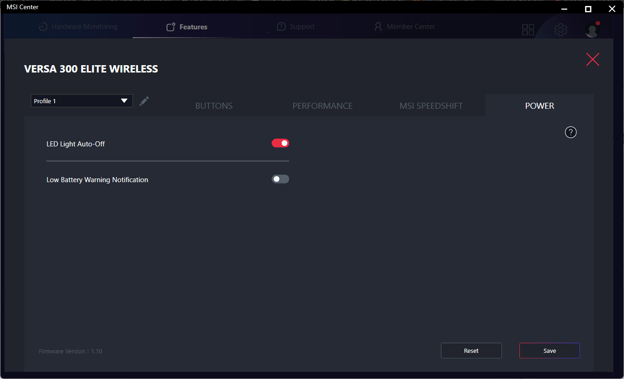The height and width of the screenshot is (379, 624).
Task: Open the apps grid icon in header
Action: [x=528, y=30]
